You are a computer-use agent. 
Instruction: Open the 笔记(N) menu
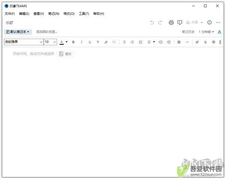[54, 14]
